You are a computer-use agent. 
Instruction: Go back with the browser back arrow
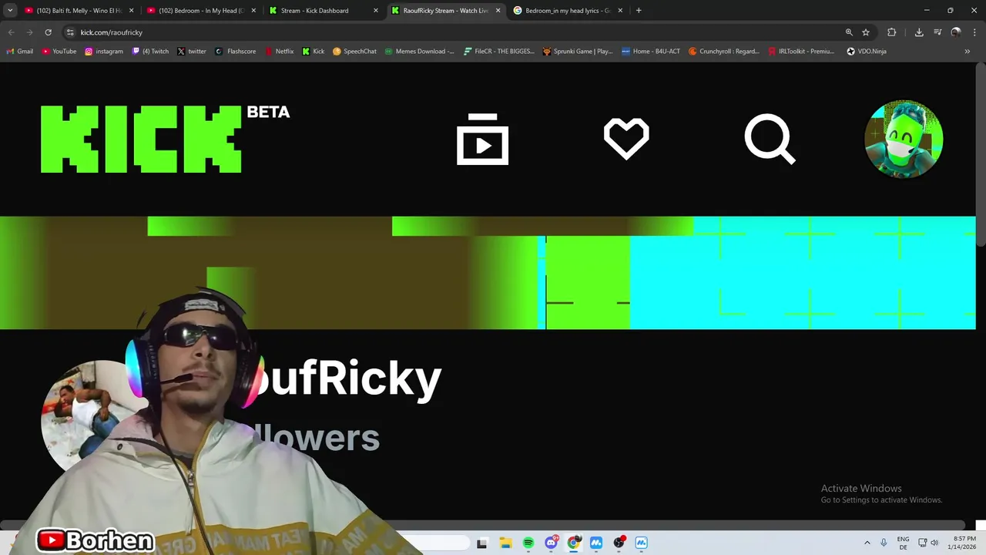[x=11, y=32]
